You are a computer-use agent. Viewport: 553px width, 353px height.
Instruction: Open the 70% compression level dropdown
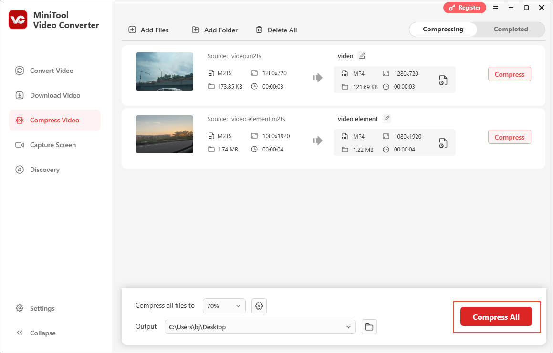(x=224, y=305)
